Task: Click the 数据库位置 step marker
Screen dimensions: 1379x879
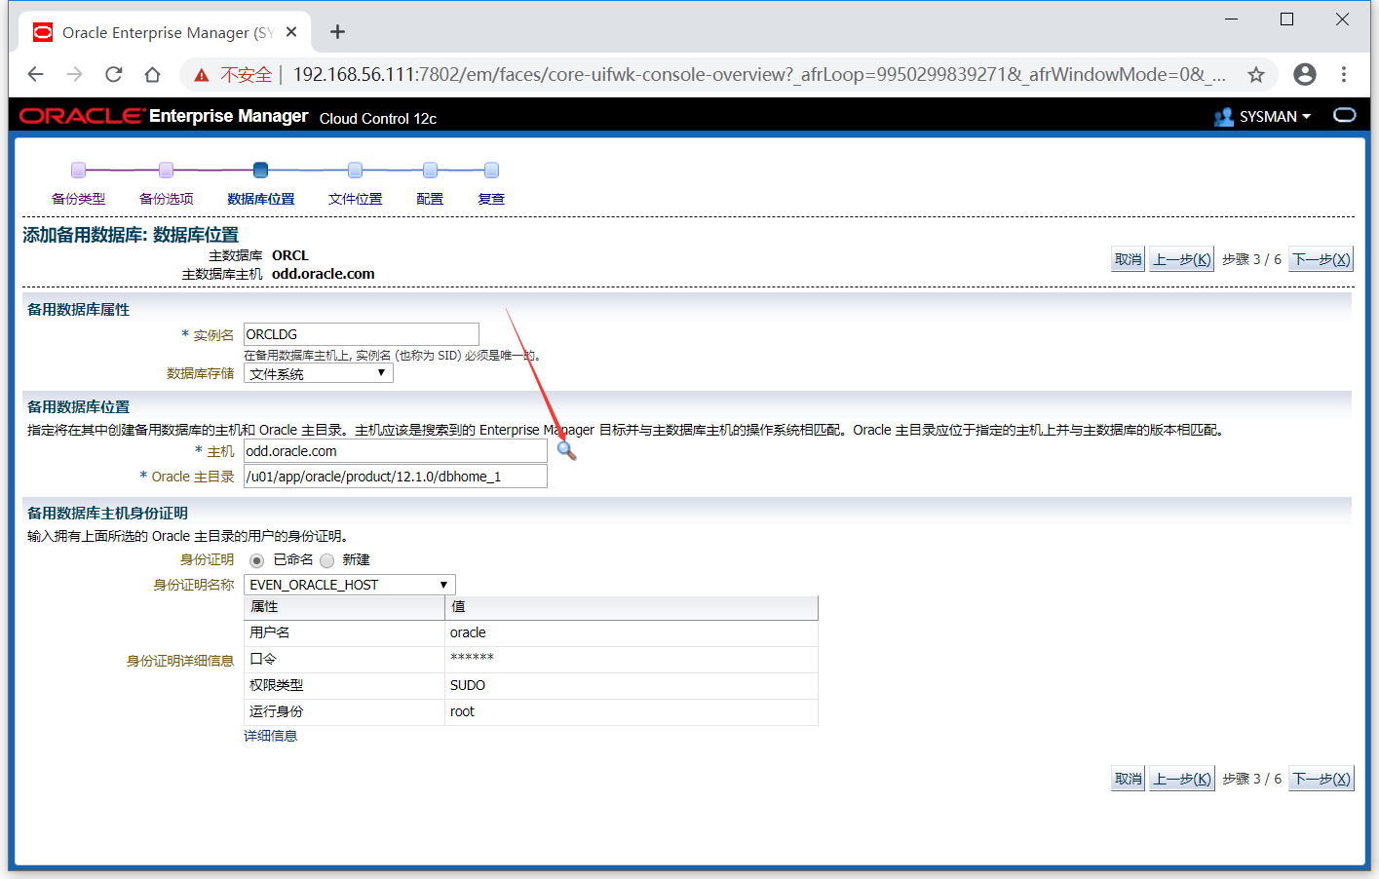Action: click(260, 170)
